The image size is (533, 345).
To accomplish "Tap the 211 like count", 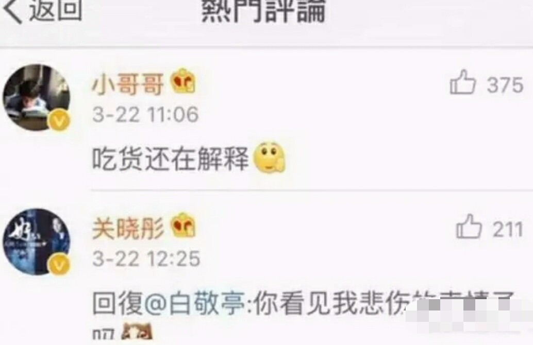I will tap(508, 229).
